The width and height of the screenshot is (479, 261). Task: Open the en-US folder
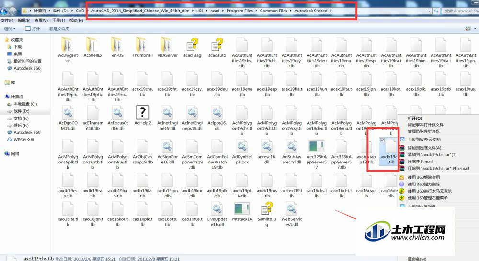pos(118,48)
